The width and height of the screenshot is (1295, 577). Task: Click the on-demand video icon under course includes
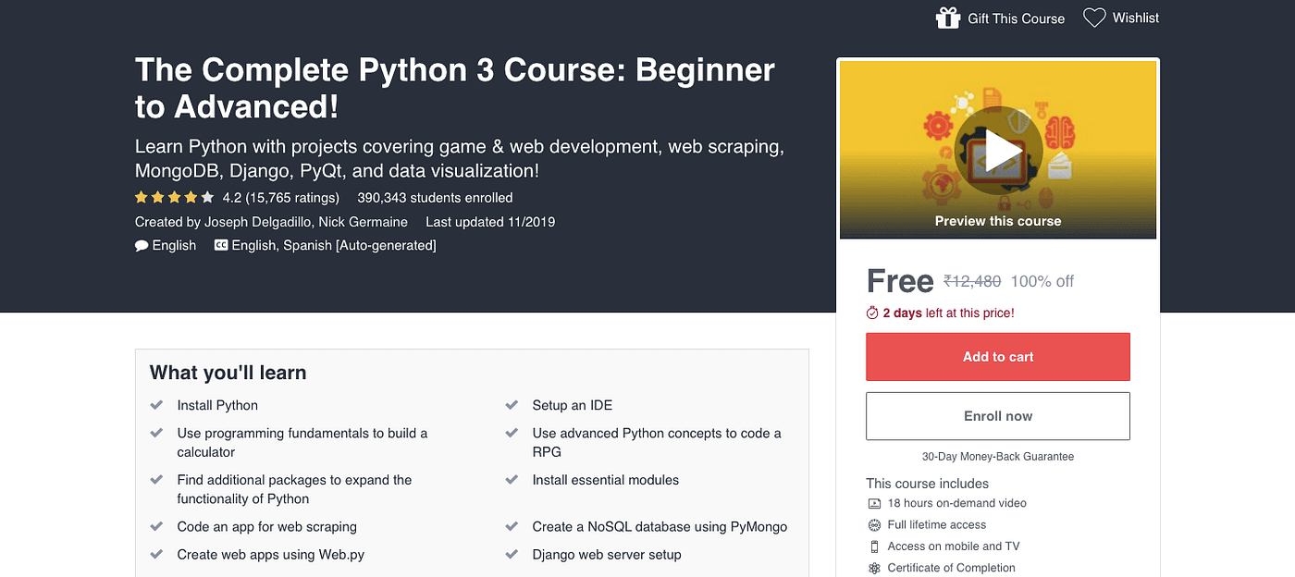tap(874, 503)
